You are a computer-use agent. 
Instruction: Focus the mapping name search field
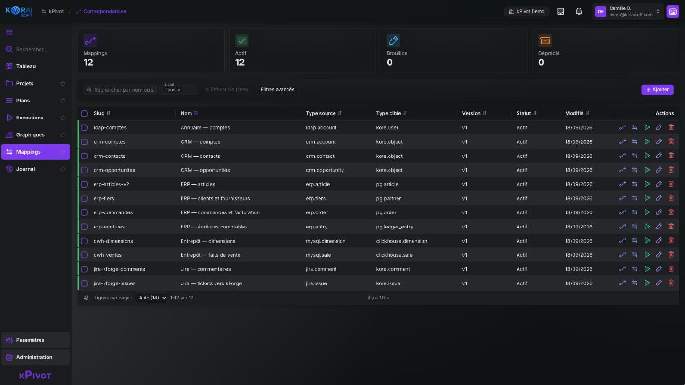click(x=120, y=90)
